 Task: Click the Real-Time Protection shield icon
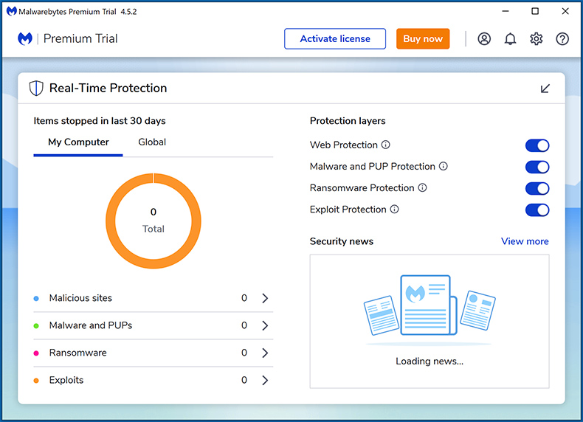coord(36,88)
